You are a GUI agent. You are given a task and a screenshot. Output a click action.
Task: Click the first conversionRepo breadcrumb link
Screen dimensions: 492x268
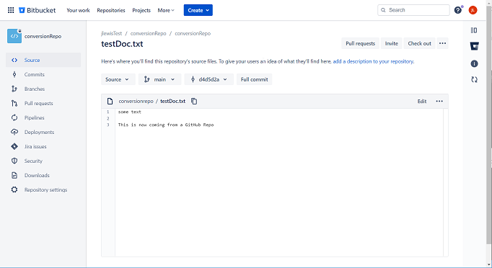pyautogui.click(x=148, y=33)
